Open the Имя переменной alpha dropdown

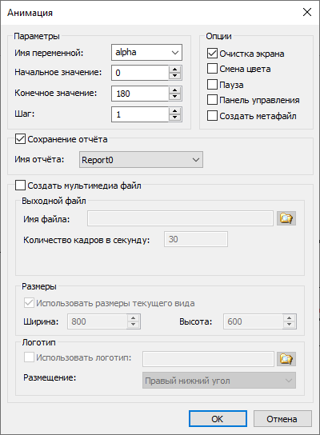[x=147, y=52]
